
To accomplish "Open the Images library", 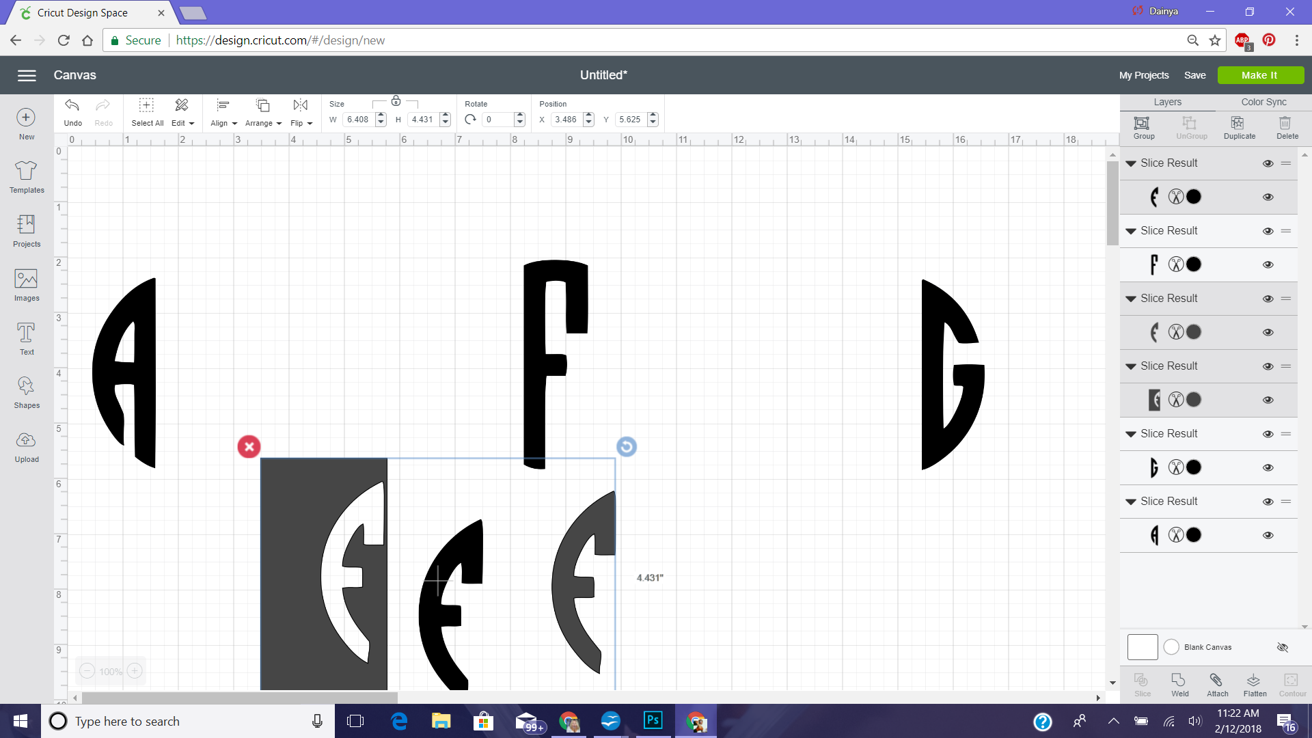I will (x=27, y=285).
